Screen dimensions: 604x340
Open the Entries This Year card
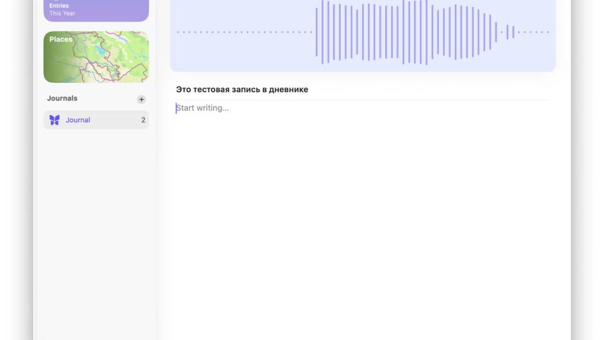click(96, 10)
